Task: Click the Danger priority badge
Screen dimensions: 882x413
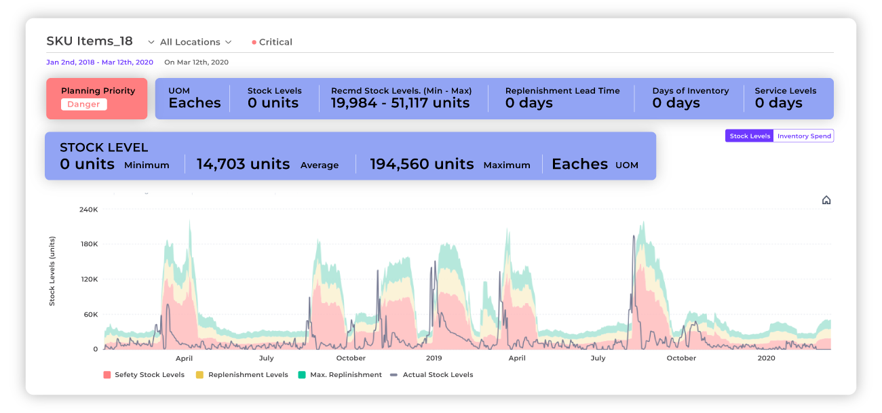Action: (x=83, y=104)
